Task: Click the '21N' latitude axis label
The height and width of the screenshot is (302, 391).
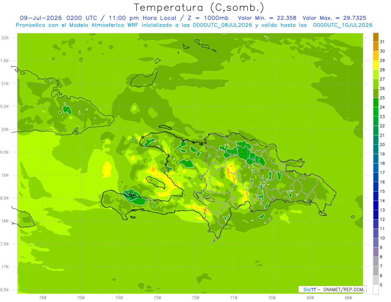Action: coord(5,84)
